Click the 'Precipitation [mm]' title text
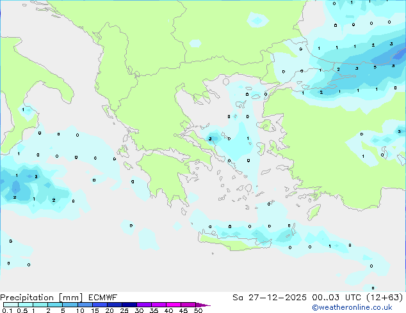This screenshot has height=313, width=406. pyautogui.click(x=42, y=298)
